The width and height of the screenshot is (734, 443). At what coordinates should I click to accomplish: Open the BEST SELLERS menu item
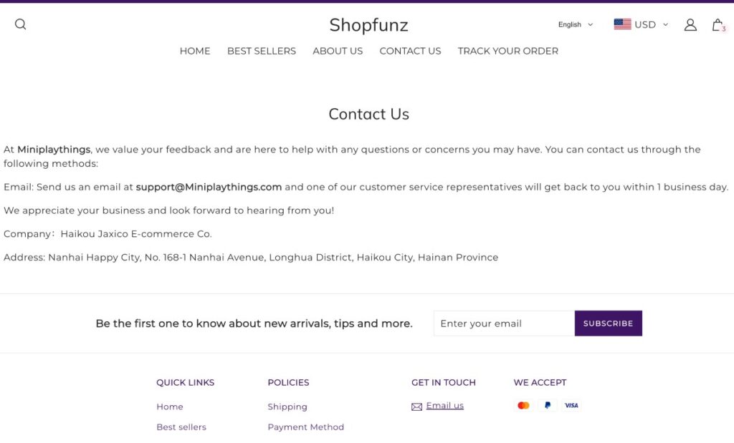[262, 51]
